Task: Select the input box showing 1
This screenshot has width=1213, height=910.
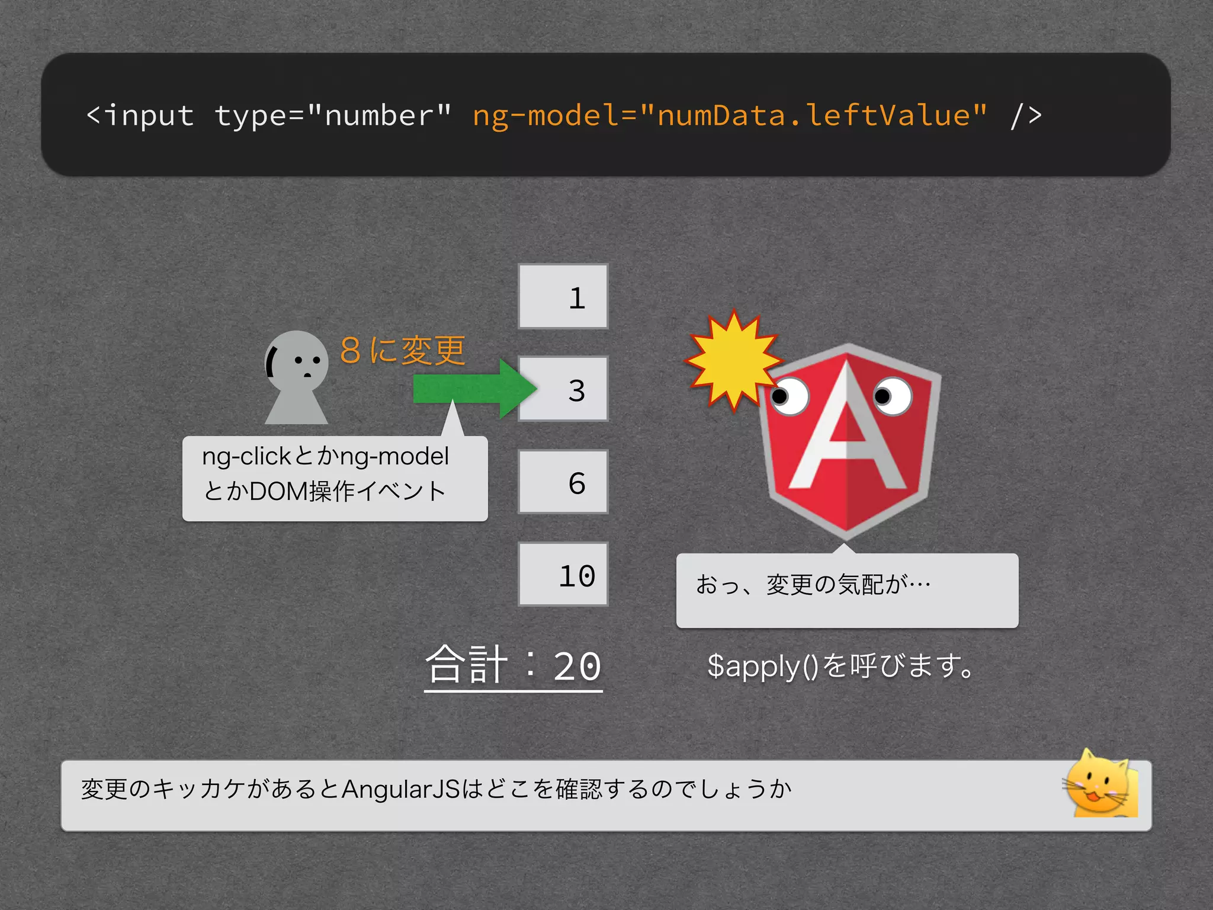Action: click(563, 296)
